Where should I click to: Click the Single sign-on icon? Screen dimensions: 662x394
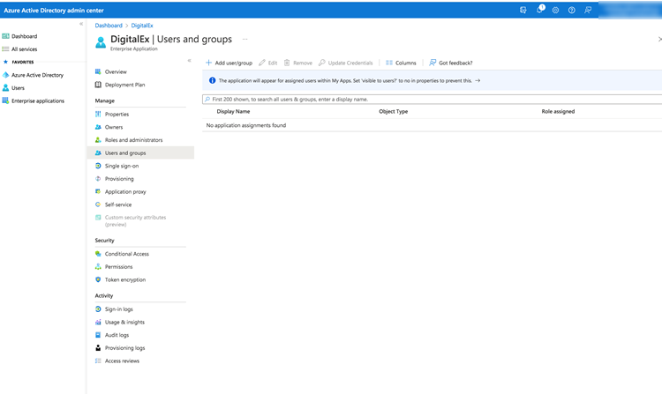click(x=98, y=166)
